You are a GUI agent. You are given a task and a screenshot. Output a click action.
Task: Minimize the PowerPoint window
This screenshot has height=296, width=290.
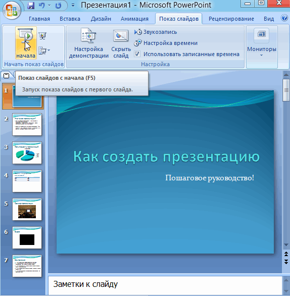tap(248, 4)
